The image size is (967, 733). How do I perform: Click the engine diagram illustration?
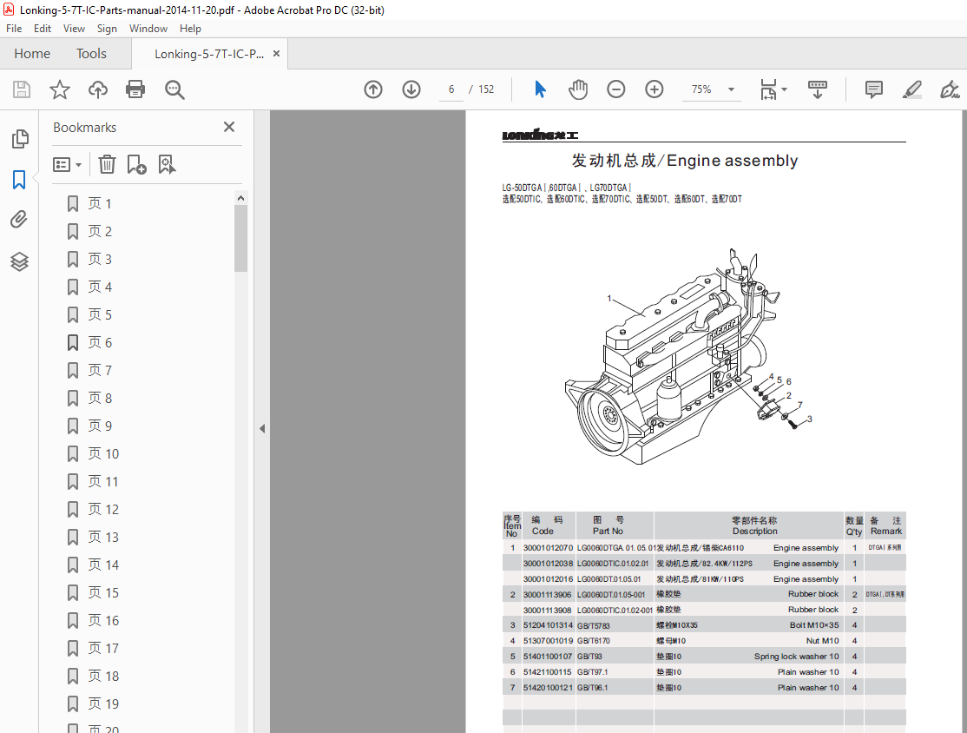[687, 357]
